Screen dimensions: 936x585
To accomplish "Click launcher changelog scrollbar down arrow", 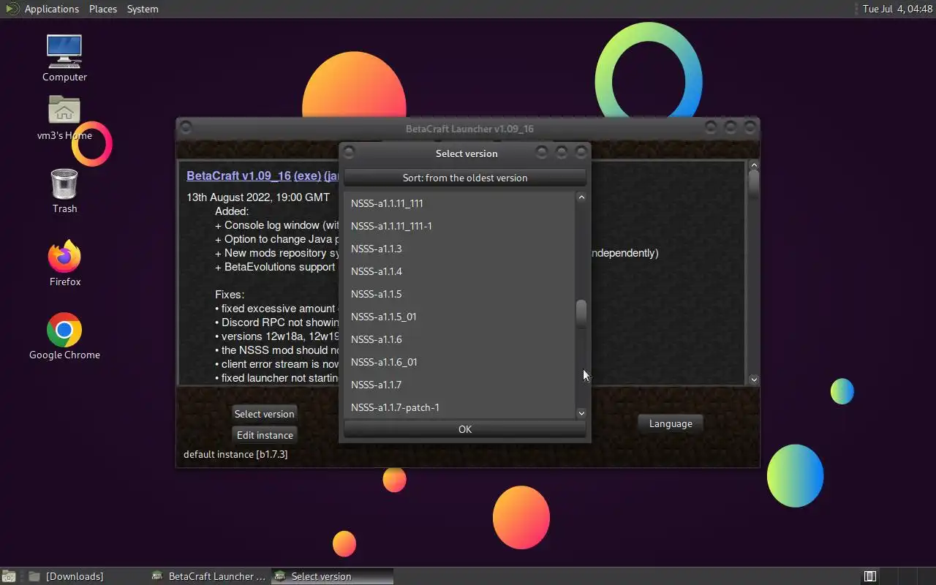I will [754, 380].
